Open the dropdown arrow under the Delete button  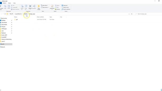[x=30, y=10]
